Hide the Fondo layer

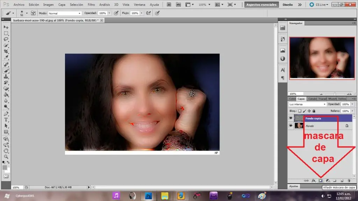point(291,125)
